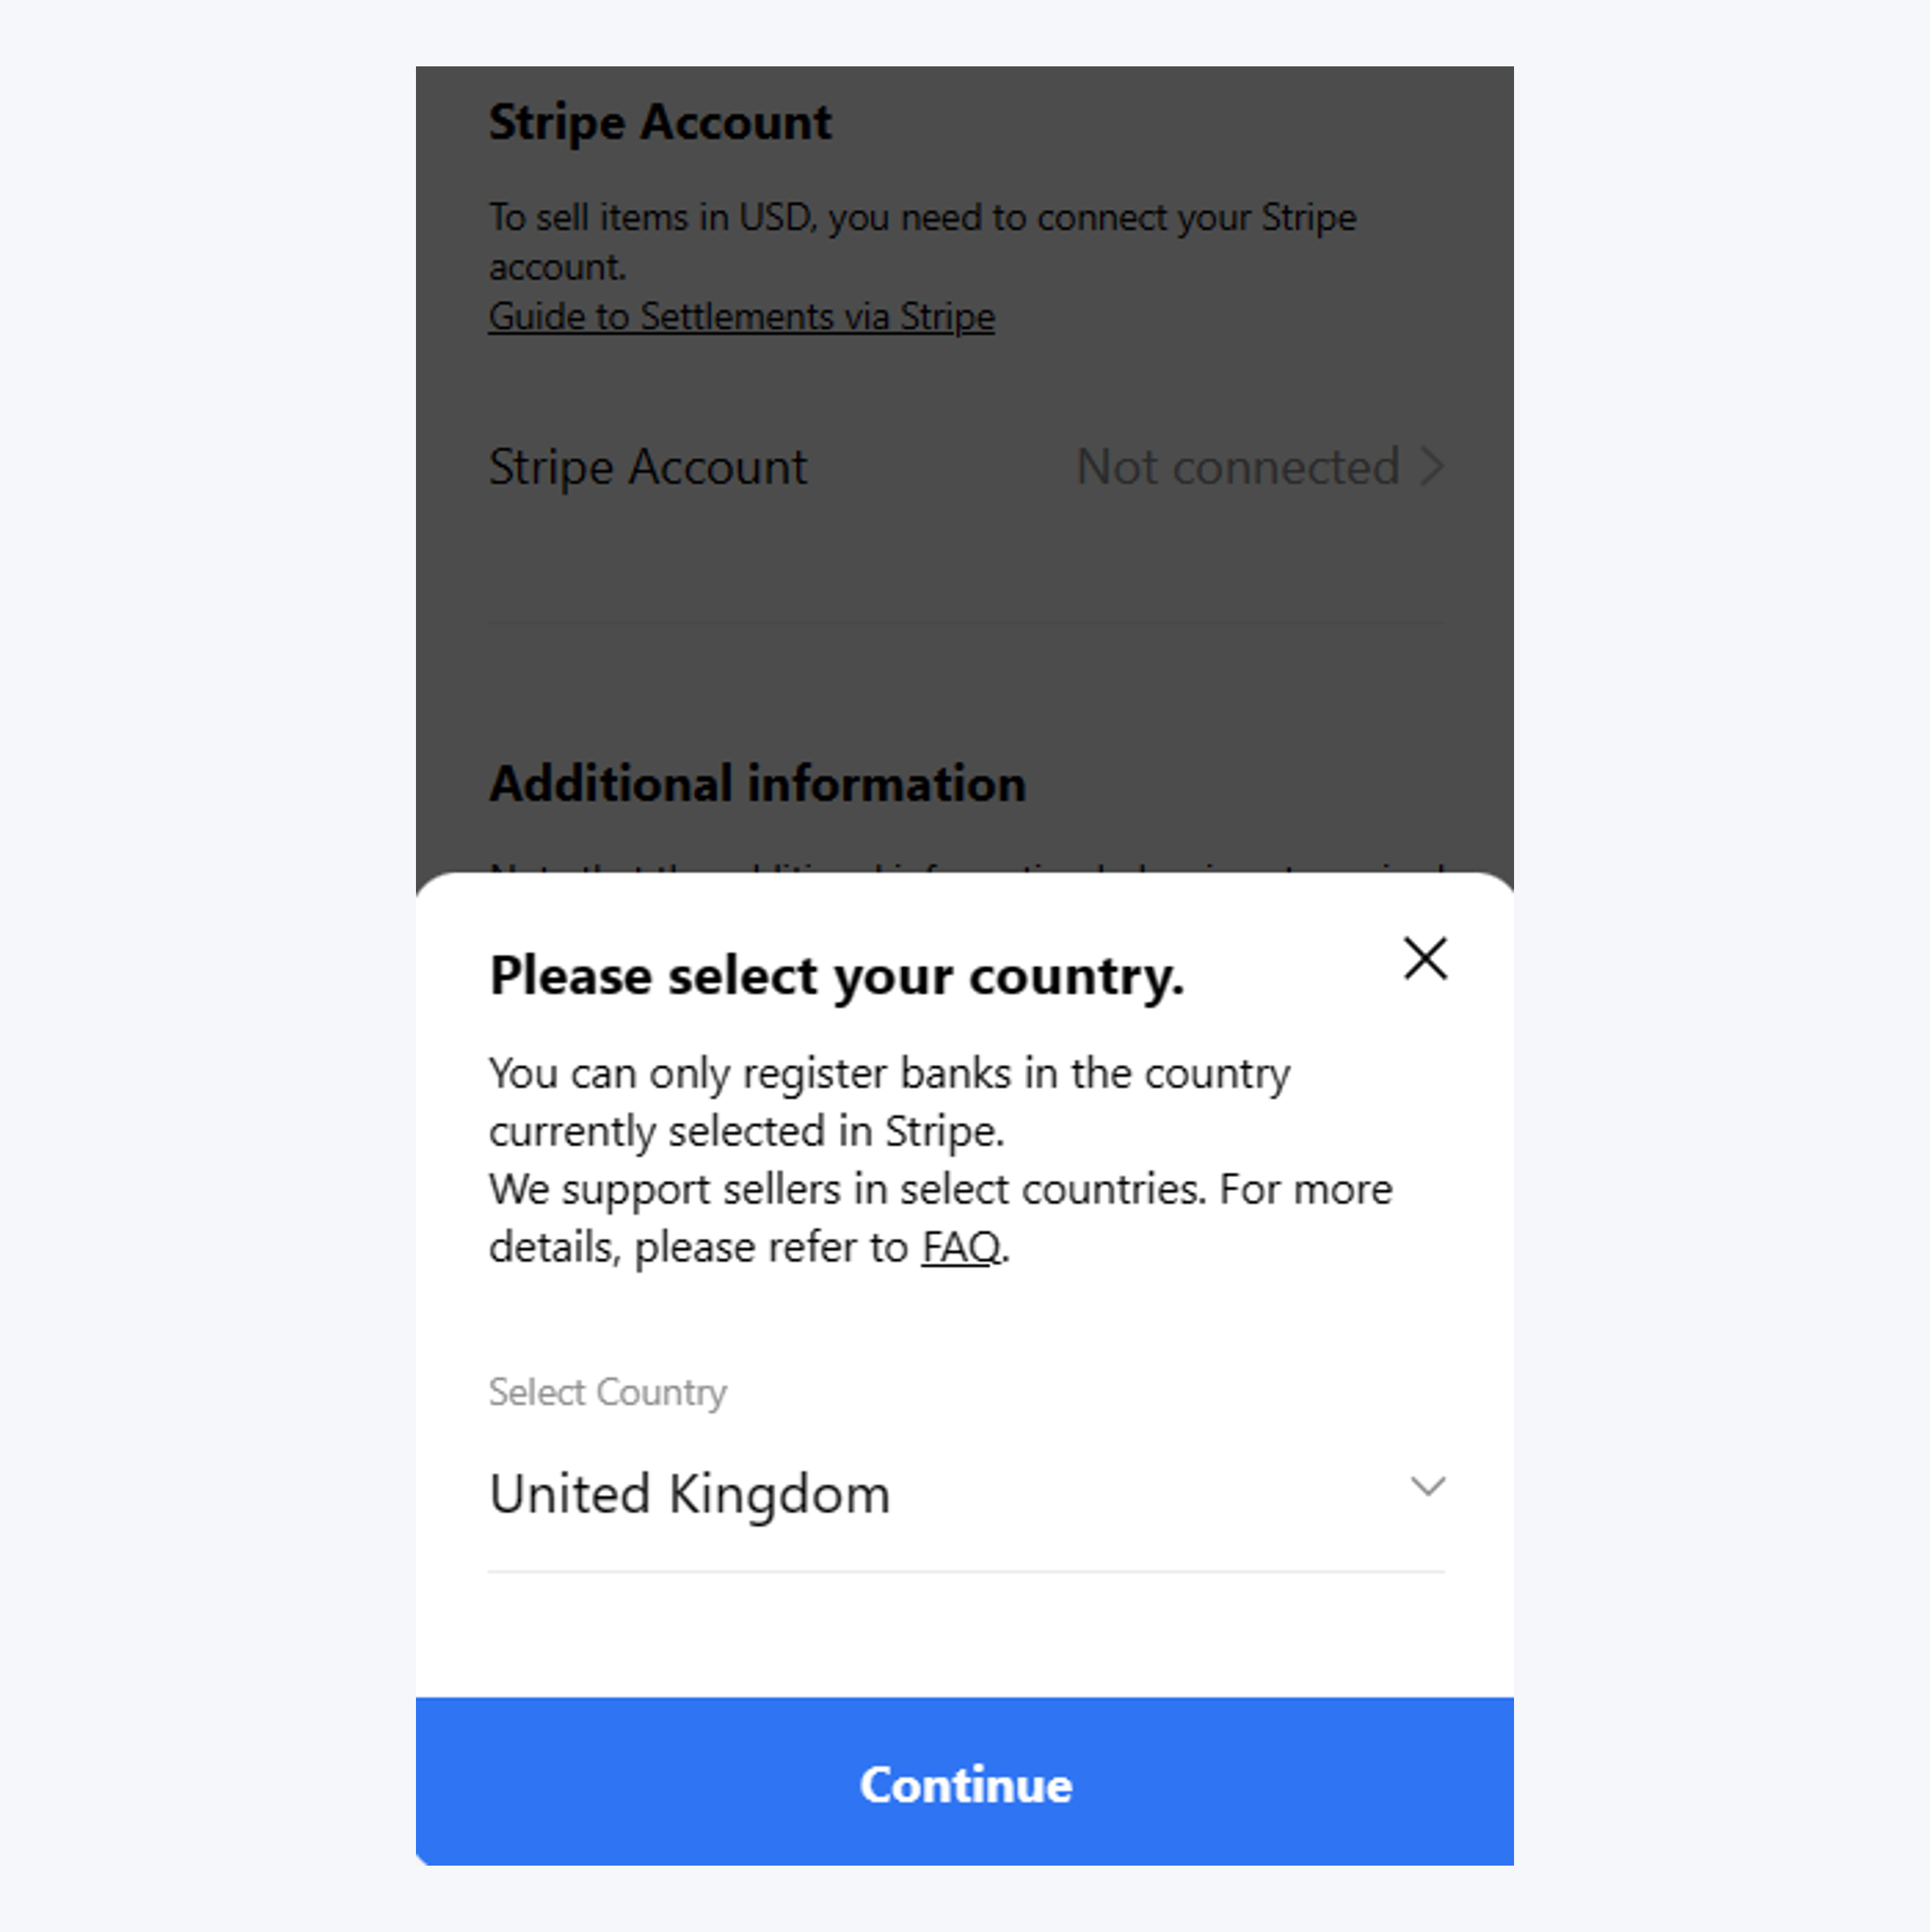
Task: Open Guide to Settlements via Stripe
Action: click(x=741, y=317)
